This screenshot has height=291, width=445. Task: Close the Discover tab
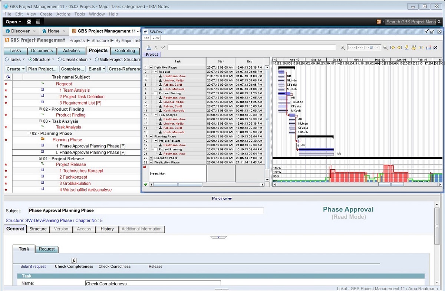34,31
